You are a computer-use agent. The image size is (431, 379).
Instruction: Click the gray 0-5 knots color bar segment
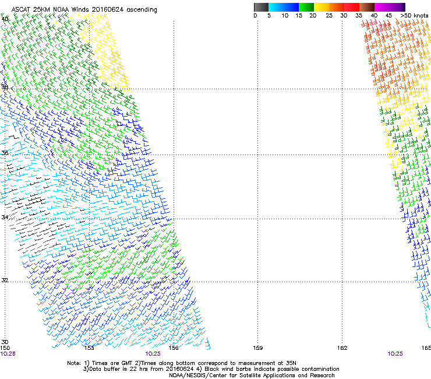(261, 7)
